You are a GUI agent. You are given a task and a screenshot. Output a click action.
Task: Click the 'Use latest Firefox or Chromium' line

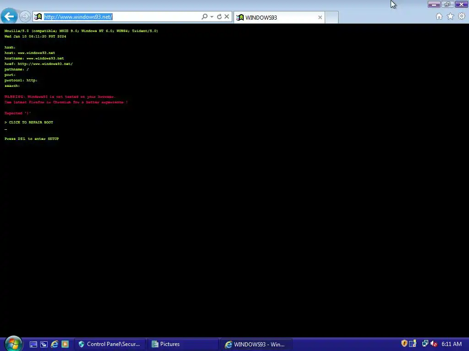66,102
